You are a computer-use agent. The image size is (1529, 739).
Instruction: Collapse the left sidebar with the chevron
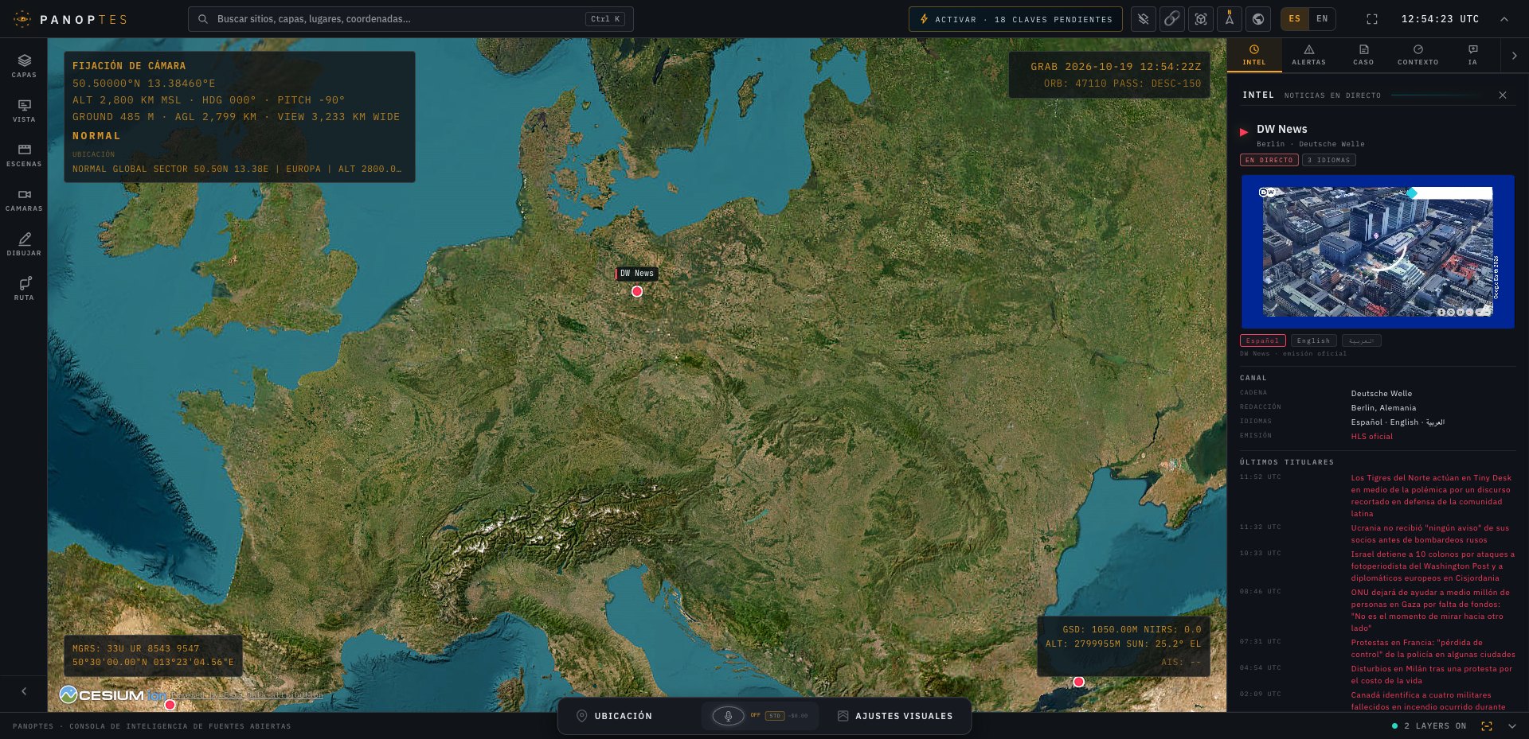(x=24, y=691)
